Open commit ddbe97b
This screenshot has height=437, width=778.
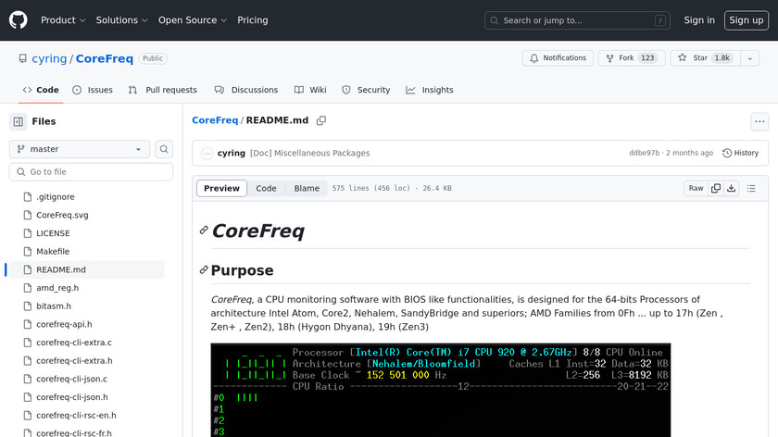point(644,154)
